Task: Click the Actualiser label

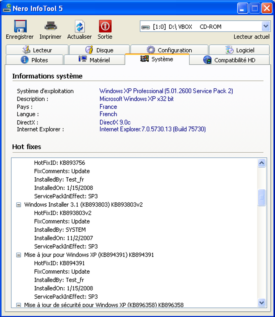Action: tap(80, 37)
